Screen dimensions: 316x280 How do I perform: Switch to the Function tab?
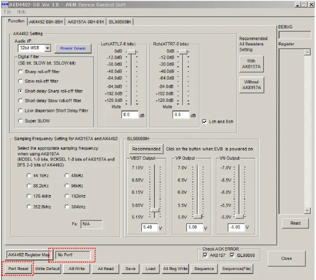click(x=16, y=21)
